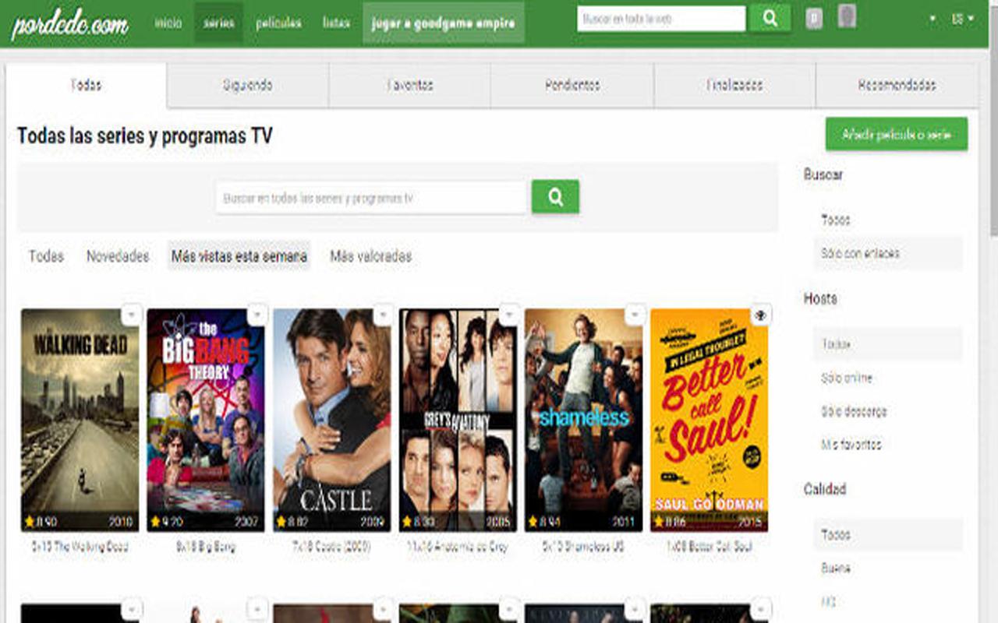The height and width of the screenshot is (623, 998).
Task: Go to inicio in top navigation
Action: click(x=168, y=23)
